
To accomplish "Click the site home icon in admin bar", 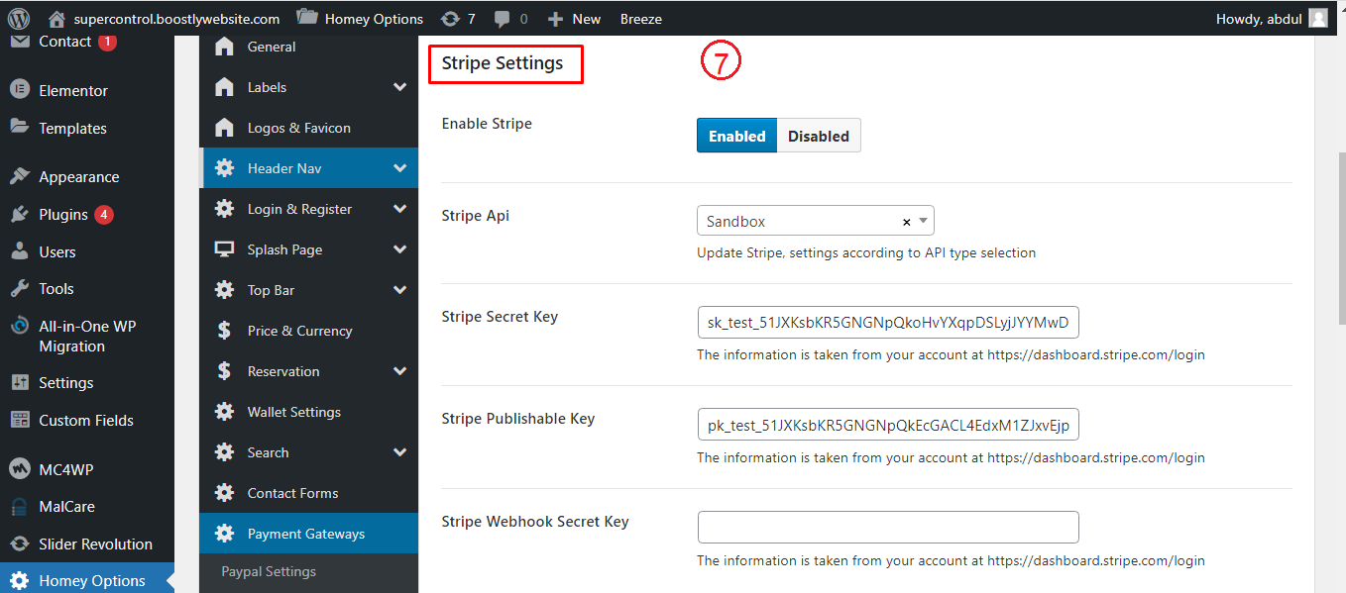I will (56, 18).
